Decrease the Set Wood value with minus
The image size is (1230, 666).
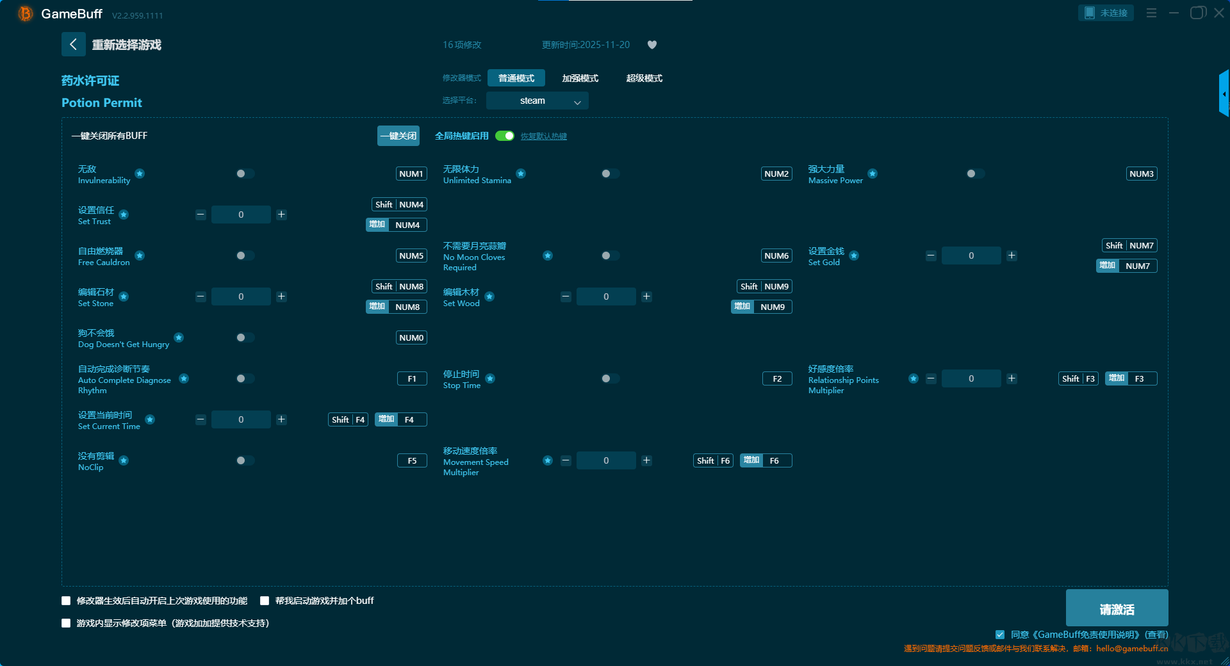(566, 296)
